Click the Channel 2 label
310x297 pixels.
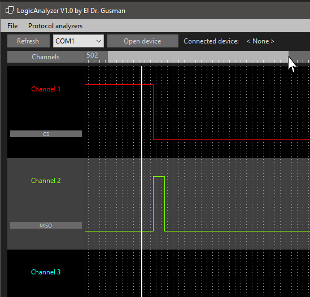(x=46, y=181)
